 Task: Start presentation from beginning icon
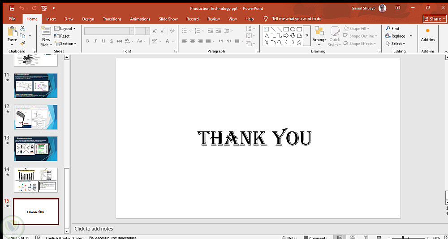coord(44,8)
